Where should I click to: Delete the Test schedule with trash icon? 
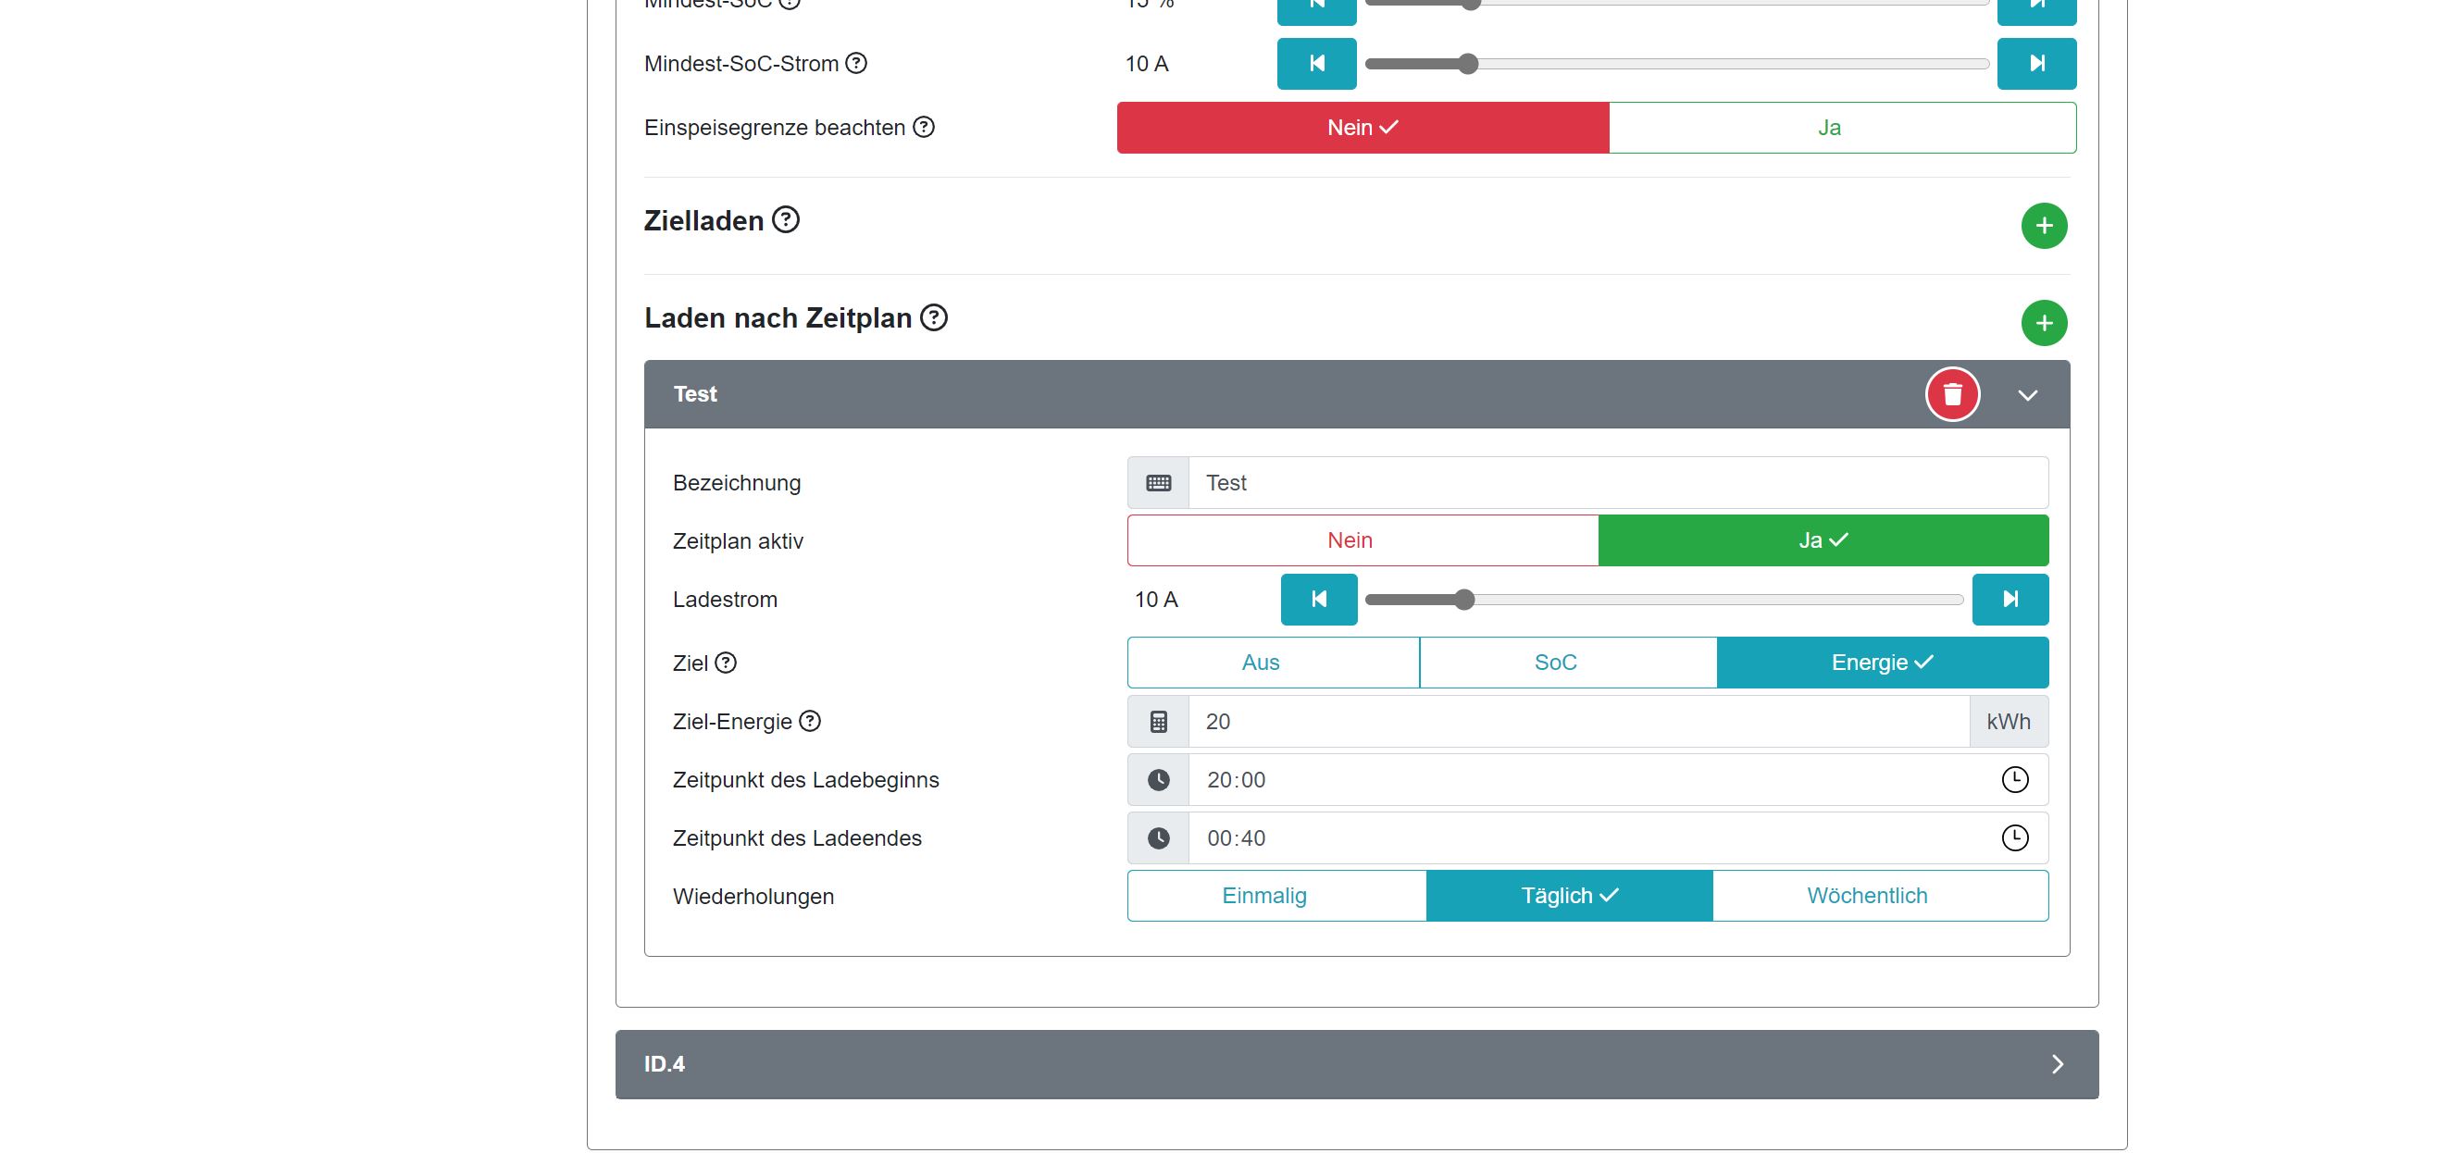pyautogui.click(x=1951, y=394)
